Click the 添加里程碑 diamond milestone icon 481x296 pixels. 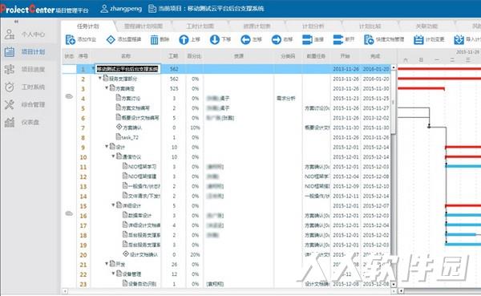111,39
